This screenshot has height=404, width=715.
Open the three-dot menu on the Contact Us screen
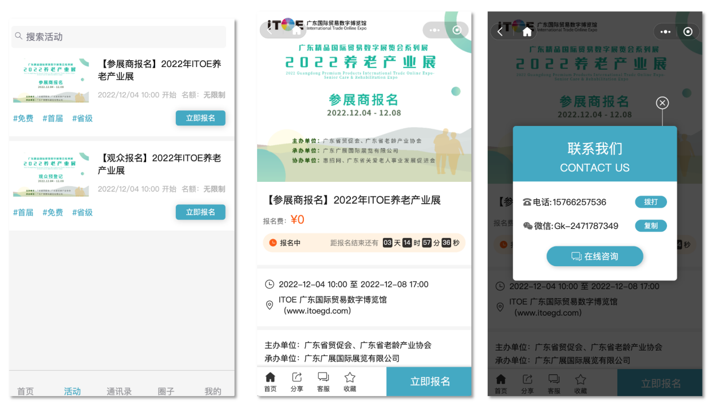coord(665,32)
